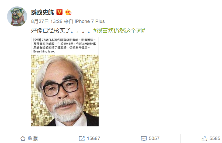Viewport: 222px width, 143px height.
Task: Open the 鹦鹉史航 username link
Action: (x=42, y=12)
